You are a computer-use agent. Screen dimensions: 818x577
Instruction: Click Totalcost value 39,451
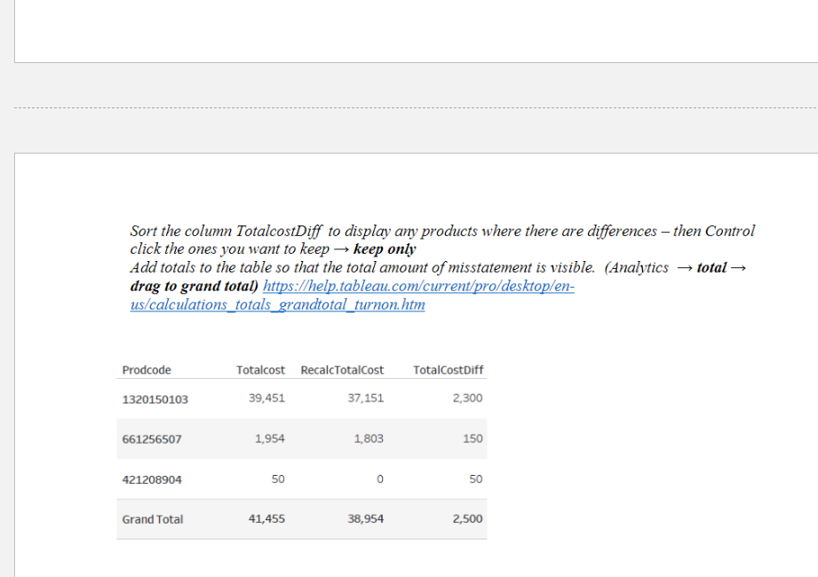coord(266,399)
